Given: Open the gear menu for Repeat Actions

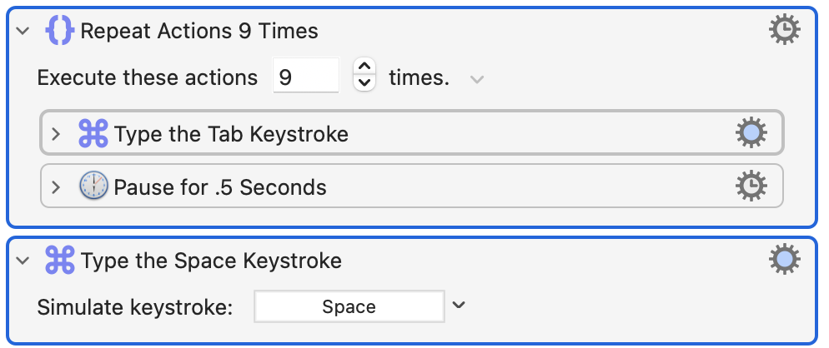Looking at the screenshot, I should tap(784, 31).
